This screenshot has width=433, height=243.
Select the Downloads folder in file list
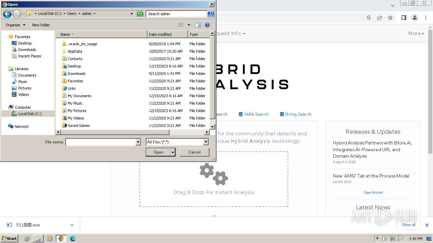pos(76,74)
